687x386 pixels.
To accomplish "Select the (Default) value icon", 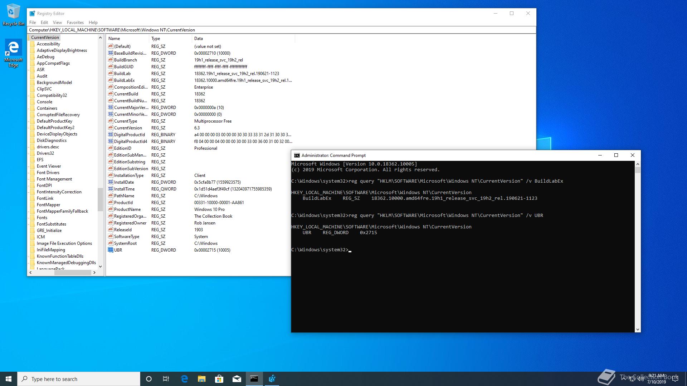I will tap(111, 46).
